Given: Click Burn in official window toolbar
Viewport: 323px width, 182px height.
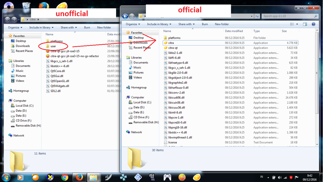Looking at the screenshot, I should pos(205,24).
